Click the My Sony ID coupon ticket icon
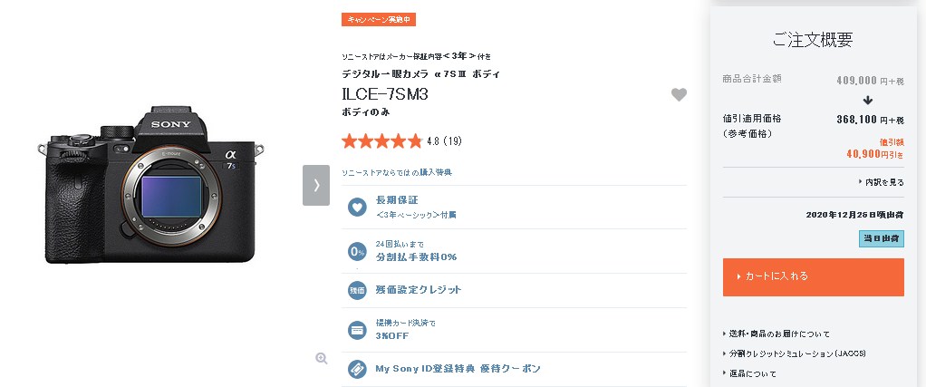 point(357,369)
